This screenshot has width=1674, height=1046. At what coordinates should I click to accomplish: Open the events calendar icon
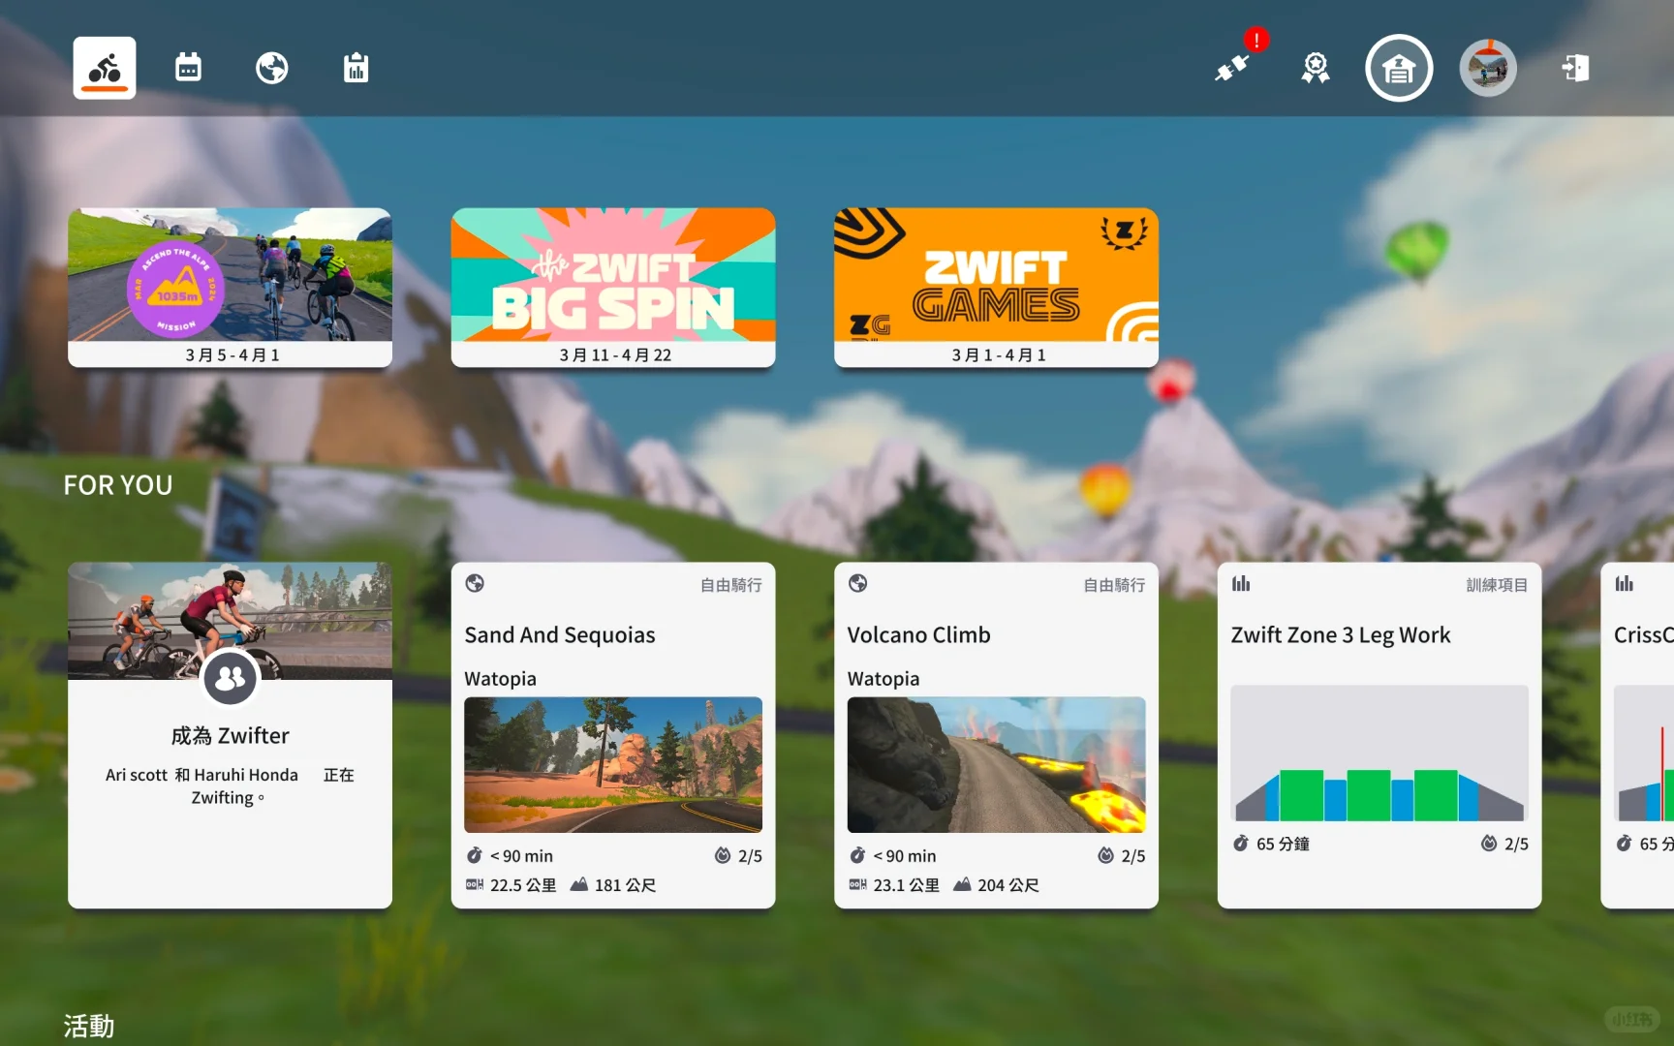[x=188, y=68]
